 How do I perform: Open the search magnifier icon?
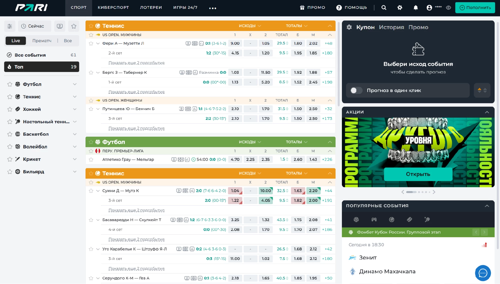coord(384,7)
